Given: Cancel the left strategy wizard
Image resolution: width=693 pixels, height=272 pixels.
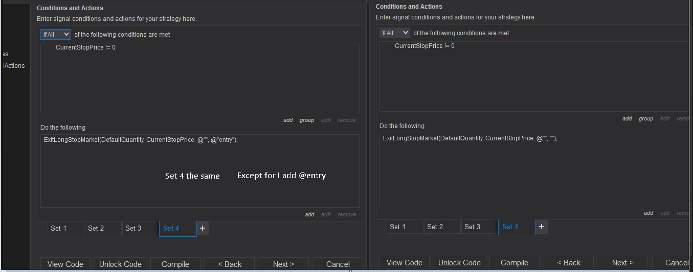Looking at the screenshot, I should point(338,264).
